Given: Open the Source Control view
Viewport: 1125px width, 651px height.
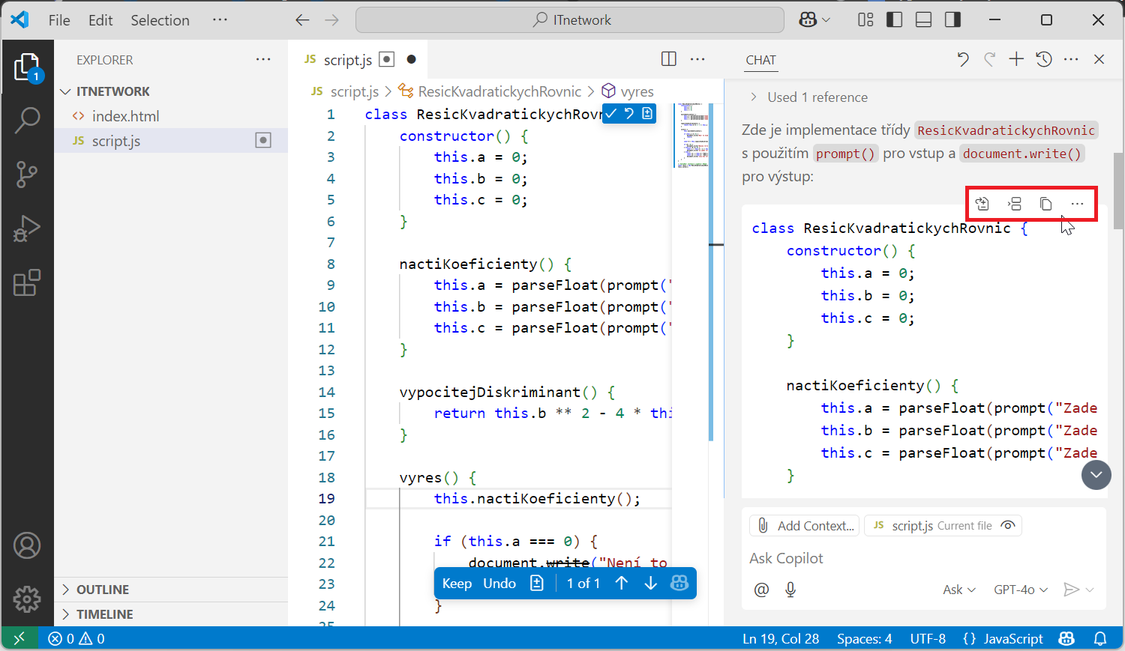Looking at the screenshot, I should tap(27, 174).
